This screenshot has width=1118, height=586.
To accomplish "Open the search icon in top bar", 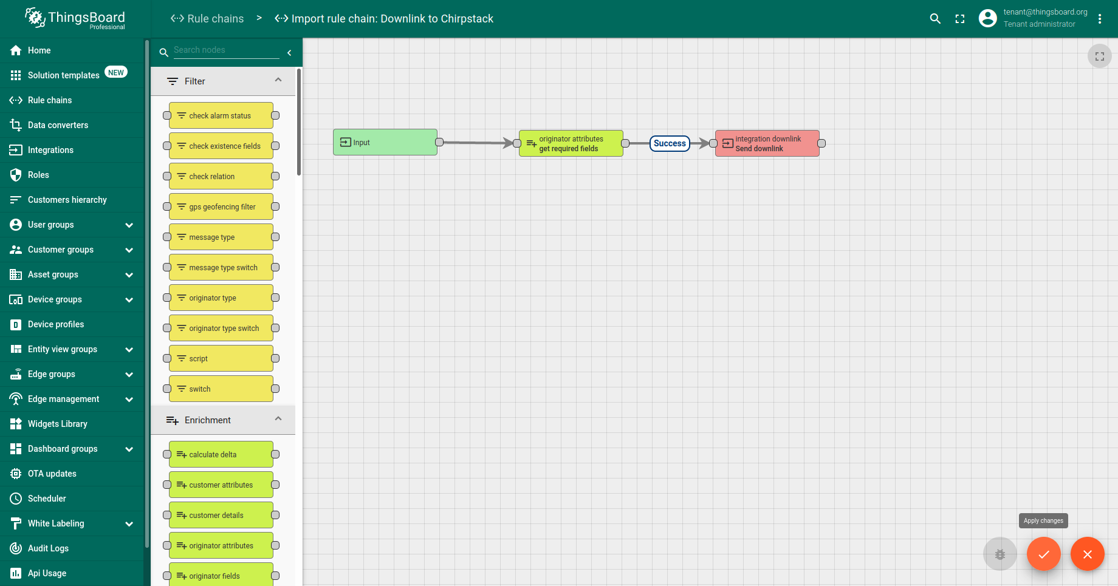I will pyautogui.click(x=935, y=19).
